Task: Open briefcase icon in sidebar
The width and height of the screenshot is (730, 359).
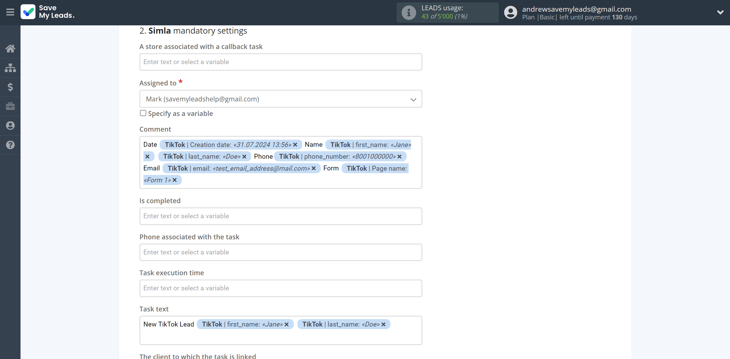Action: point(10,106)
